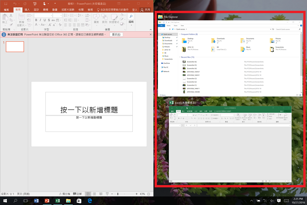
Task: Click the zoom slider handle in status bar
Action: (118, 194)
